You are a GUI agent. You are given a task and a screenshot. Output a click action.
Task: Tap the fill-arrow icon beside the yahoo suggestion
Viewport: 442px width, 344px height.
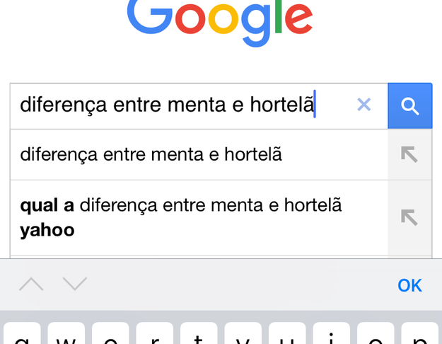point(409,217)
